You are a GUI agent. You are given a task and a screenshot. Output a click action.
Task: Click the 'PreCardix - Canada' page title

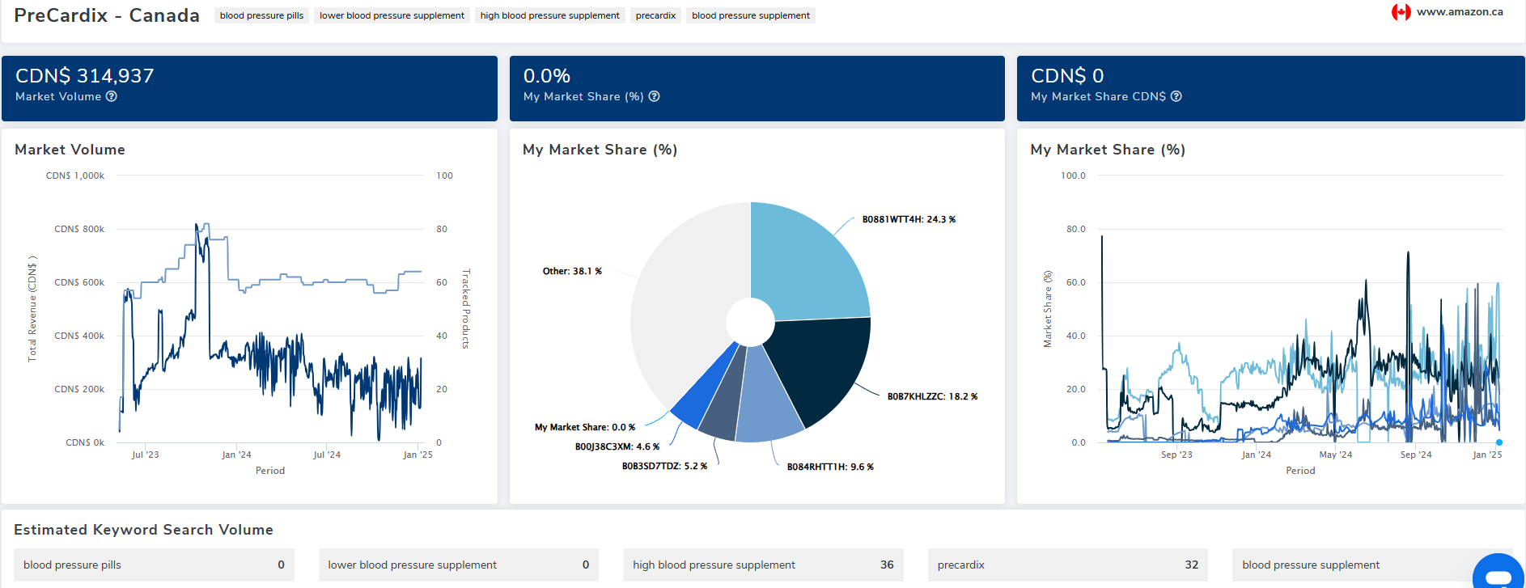[107, 15]
